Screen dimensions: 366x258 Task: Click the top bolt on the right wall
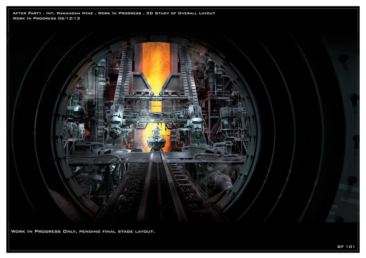[x=343, y=58]
